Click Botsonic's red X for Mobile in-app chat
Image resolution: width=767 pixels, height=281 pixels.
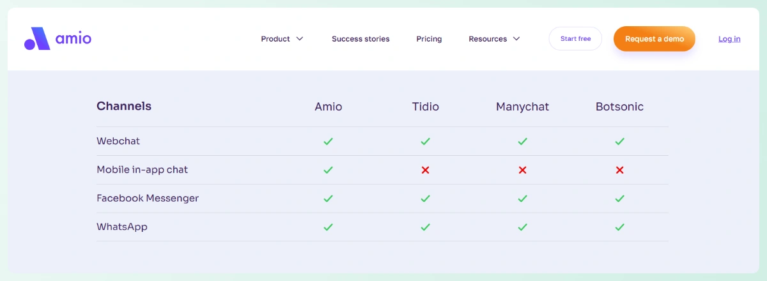click(619, 170)
